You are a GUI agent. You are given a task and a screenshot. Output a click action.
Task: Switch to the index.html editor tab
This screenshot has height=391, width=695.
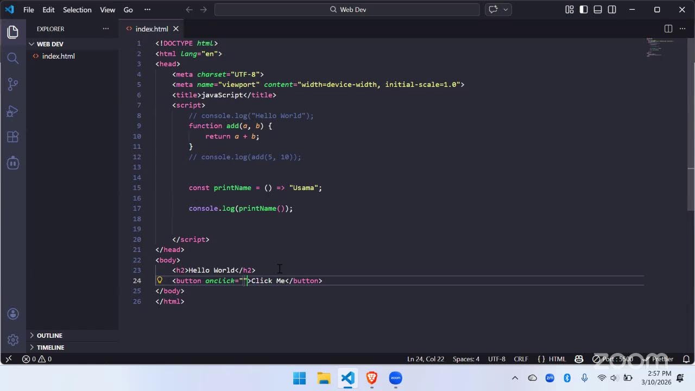[151, 29]
